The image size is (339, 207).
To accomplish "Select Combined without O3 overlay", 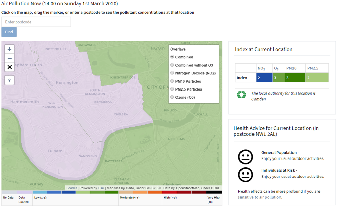I will click(x=172, y=65).
